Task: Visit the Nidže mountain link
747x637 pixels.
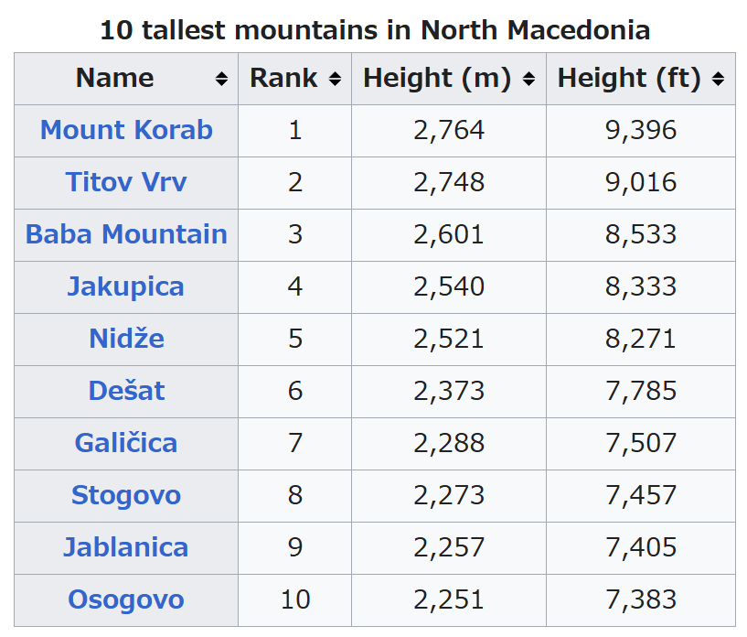Action: pos(126,339)
